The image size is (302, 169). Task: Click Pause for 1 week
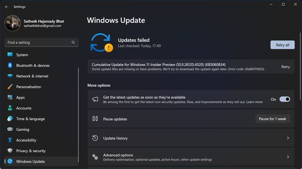point(272,119)
